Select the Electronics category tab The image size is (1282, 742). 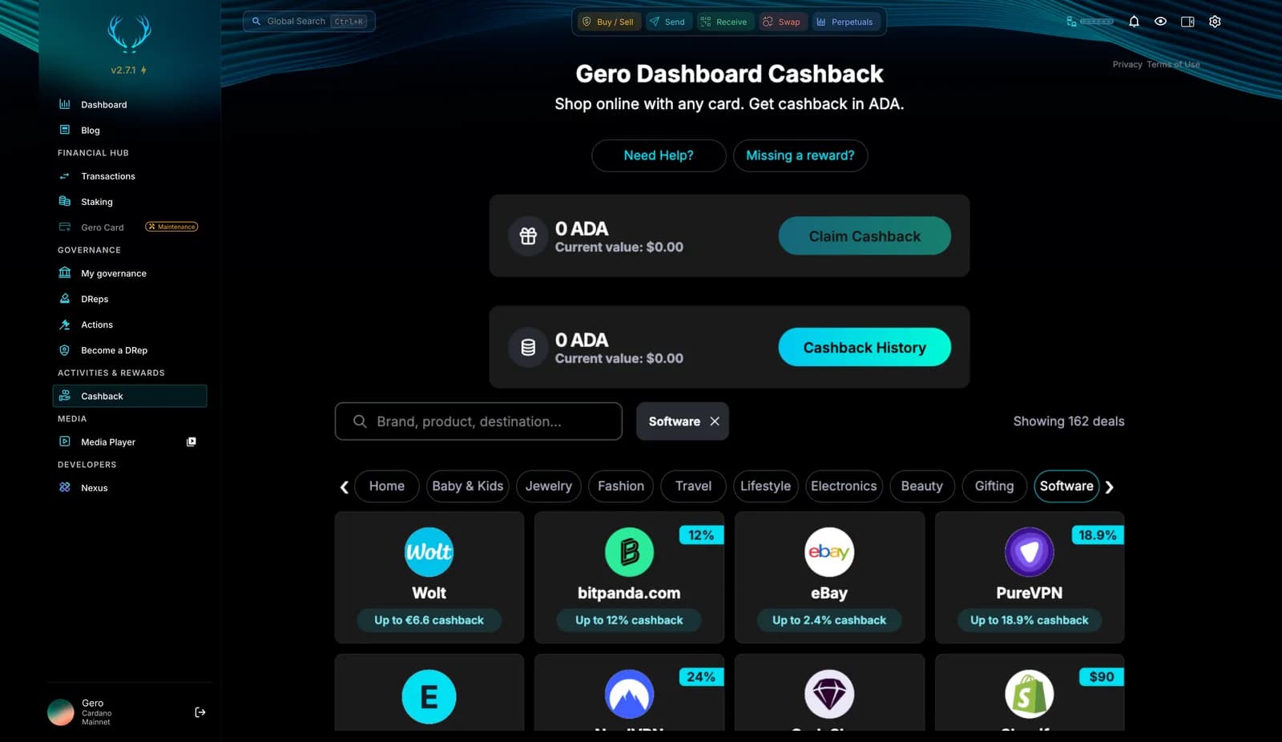(x=844, y=486)
